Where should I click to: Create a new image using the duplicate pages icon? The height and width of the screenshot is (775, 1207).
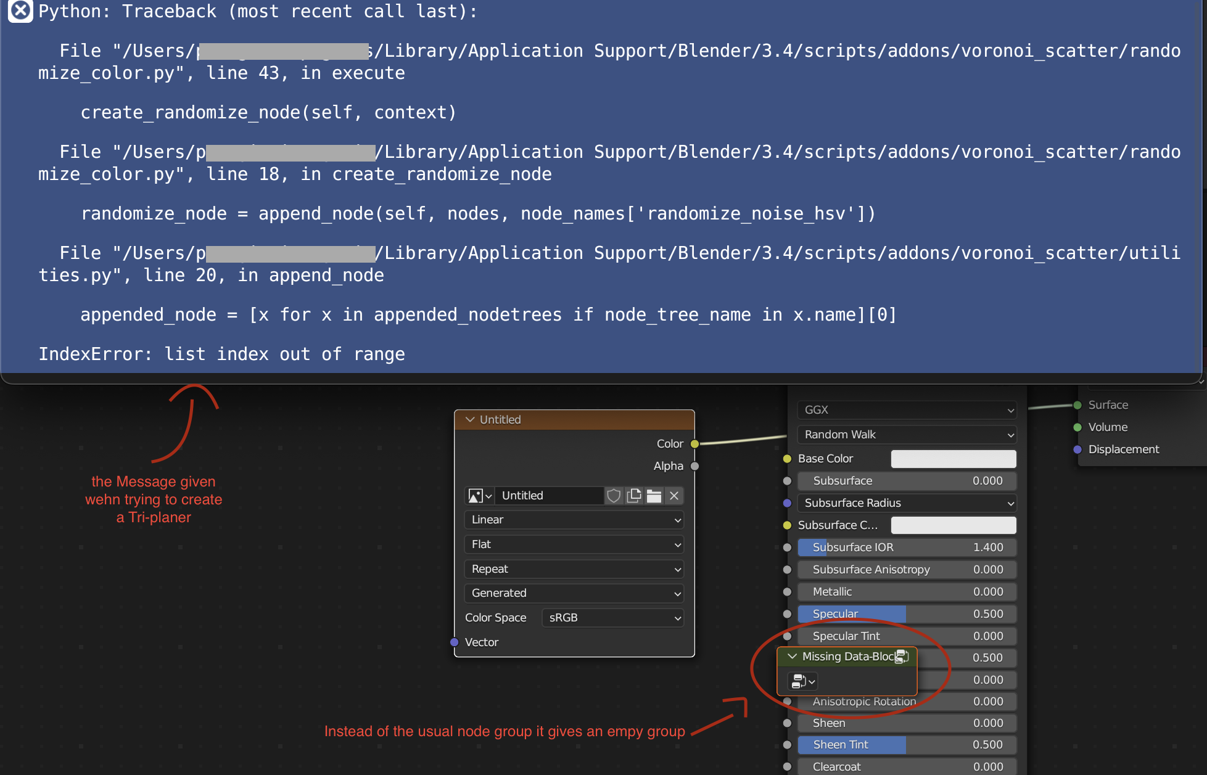tap(634, 496)
